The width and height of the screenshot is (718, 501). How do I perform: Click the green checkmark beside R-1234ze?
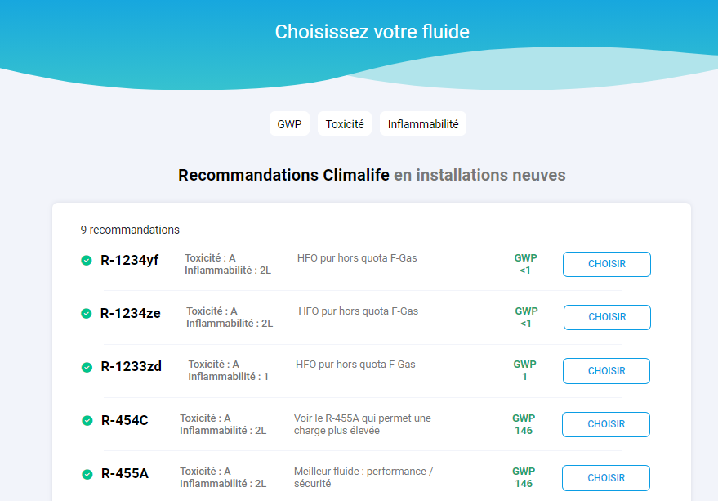click(86, 314)
